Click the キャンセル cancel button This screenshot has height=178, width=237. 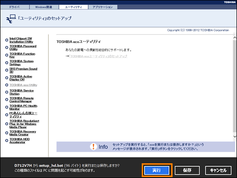[x=218, y=170]
